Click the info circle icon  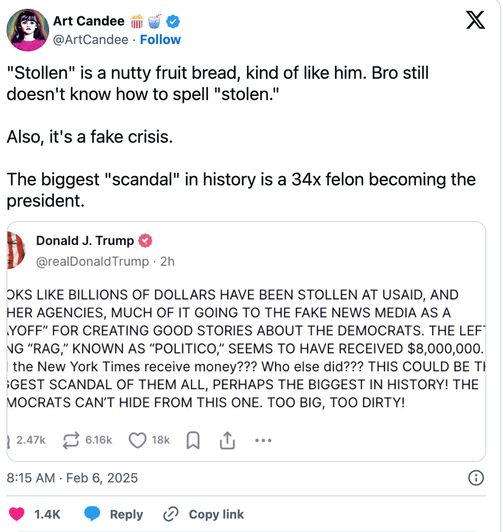click(476, 477)
